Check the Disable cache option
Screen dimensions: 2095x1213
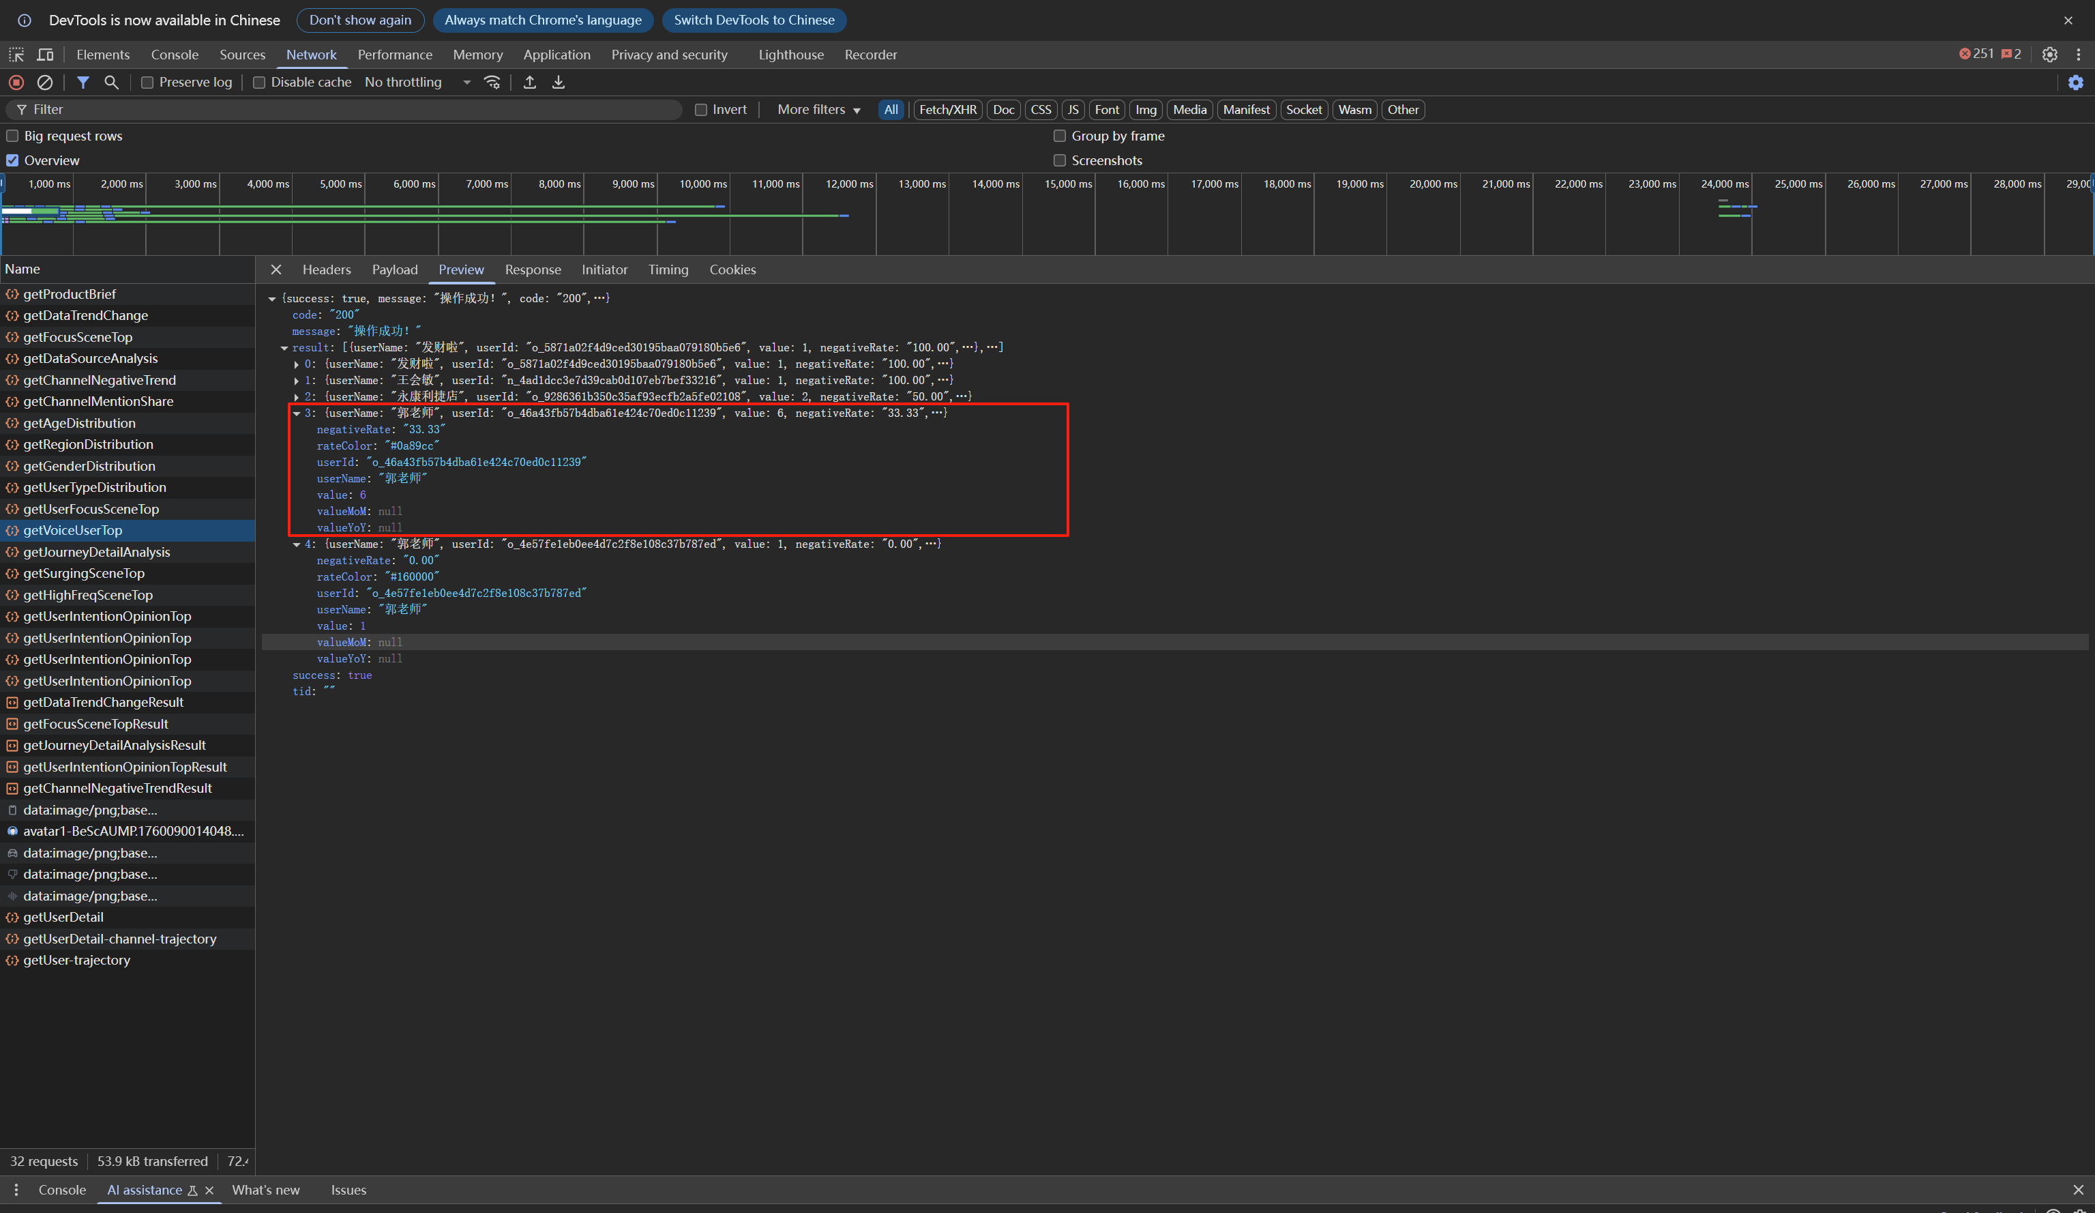[x=259, y=83]
